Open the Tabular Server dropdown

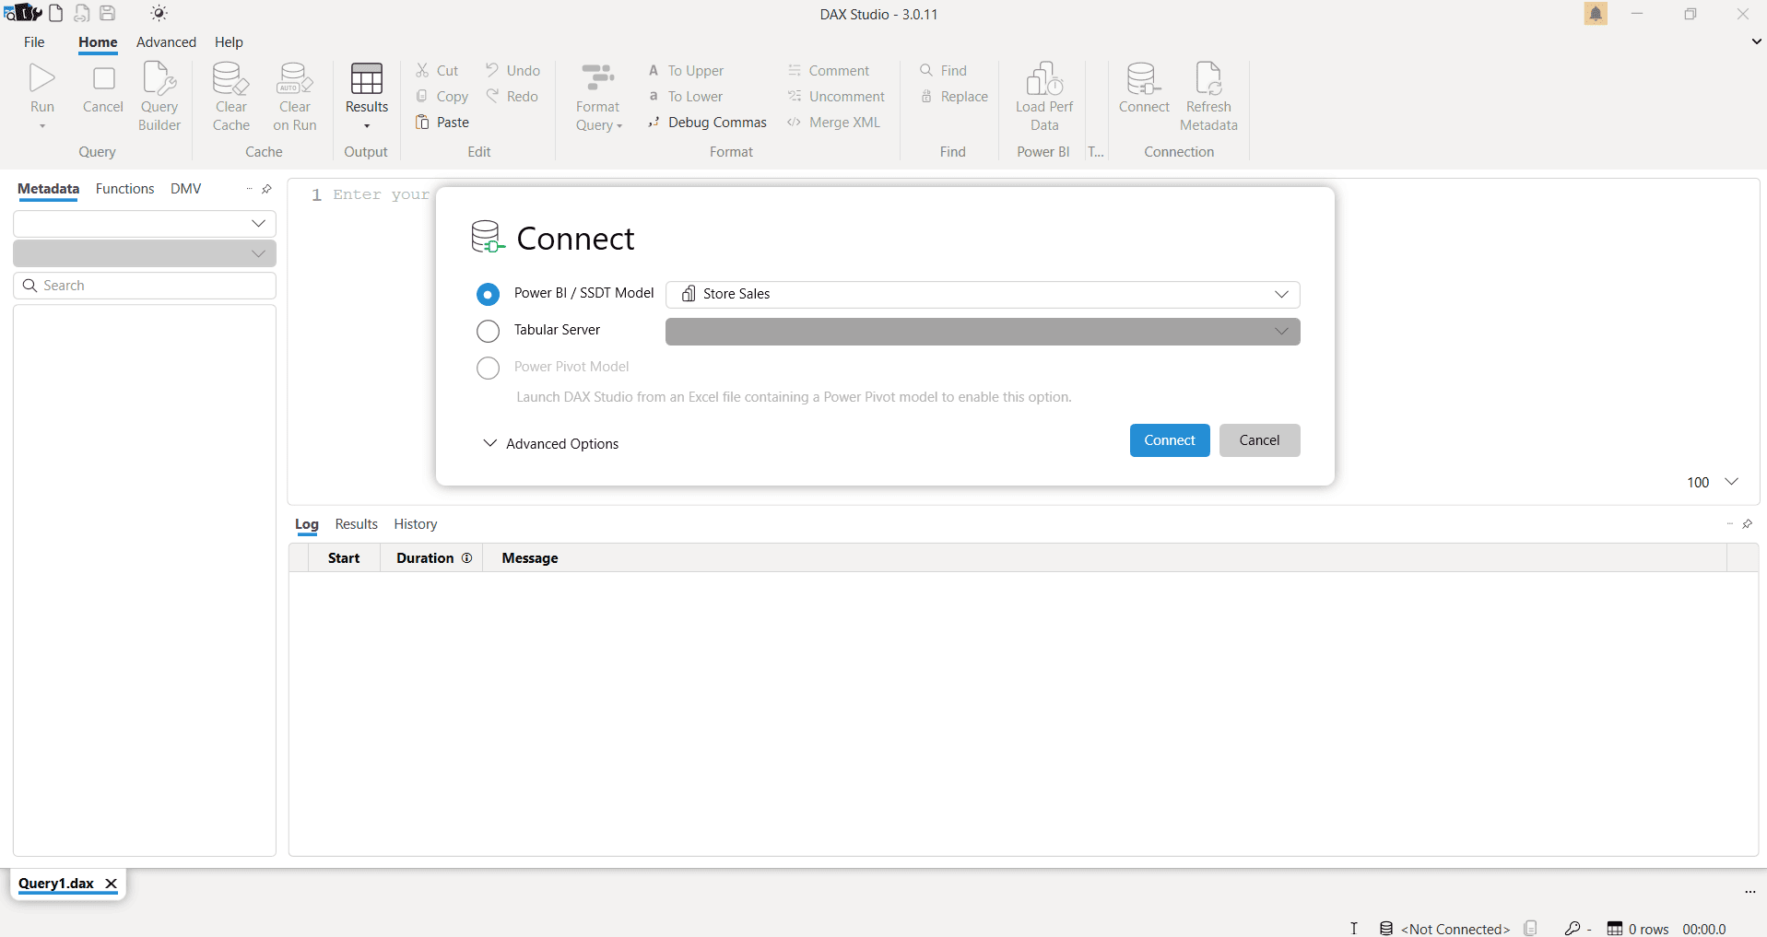point(983,332)
